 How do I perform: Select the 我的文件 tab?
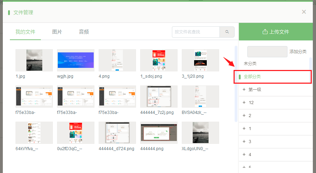click(25, 32)
